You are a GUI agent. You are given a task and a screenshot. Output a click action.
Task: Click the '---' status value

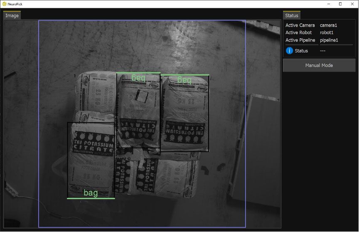pos(322,51)
